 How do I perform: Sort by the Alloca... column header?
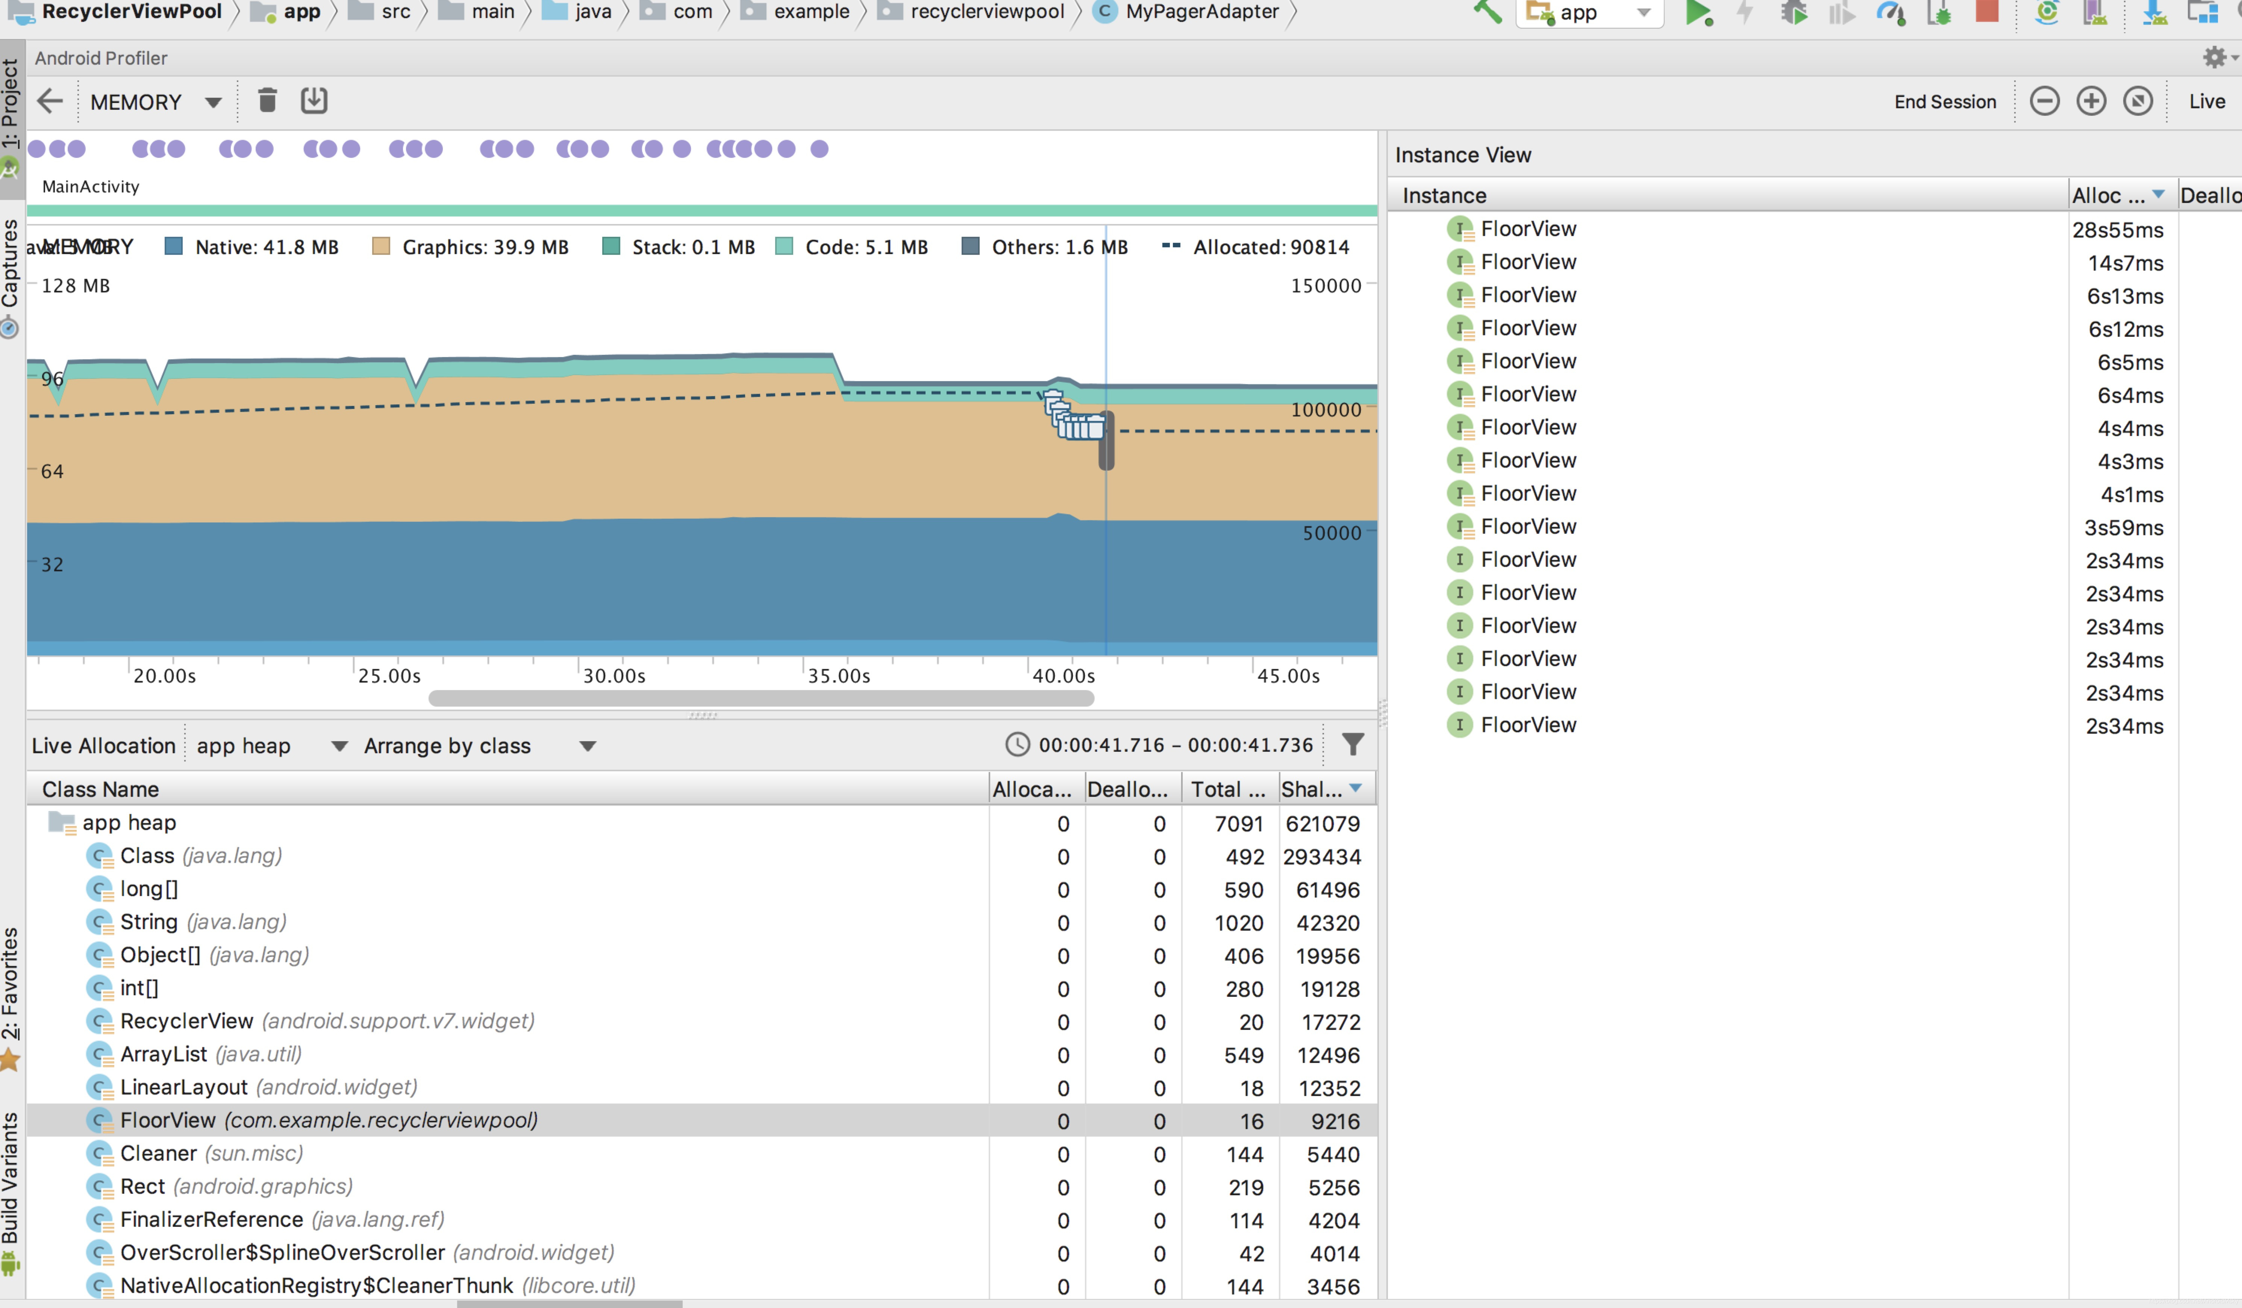[1036, 789]
